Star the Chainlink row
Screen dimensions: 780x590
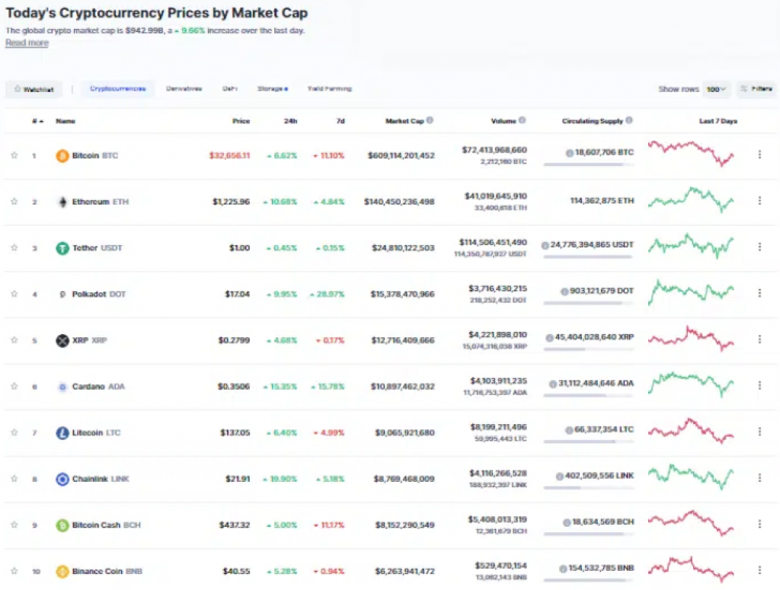click(x=14, y=479)
